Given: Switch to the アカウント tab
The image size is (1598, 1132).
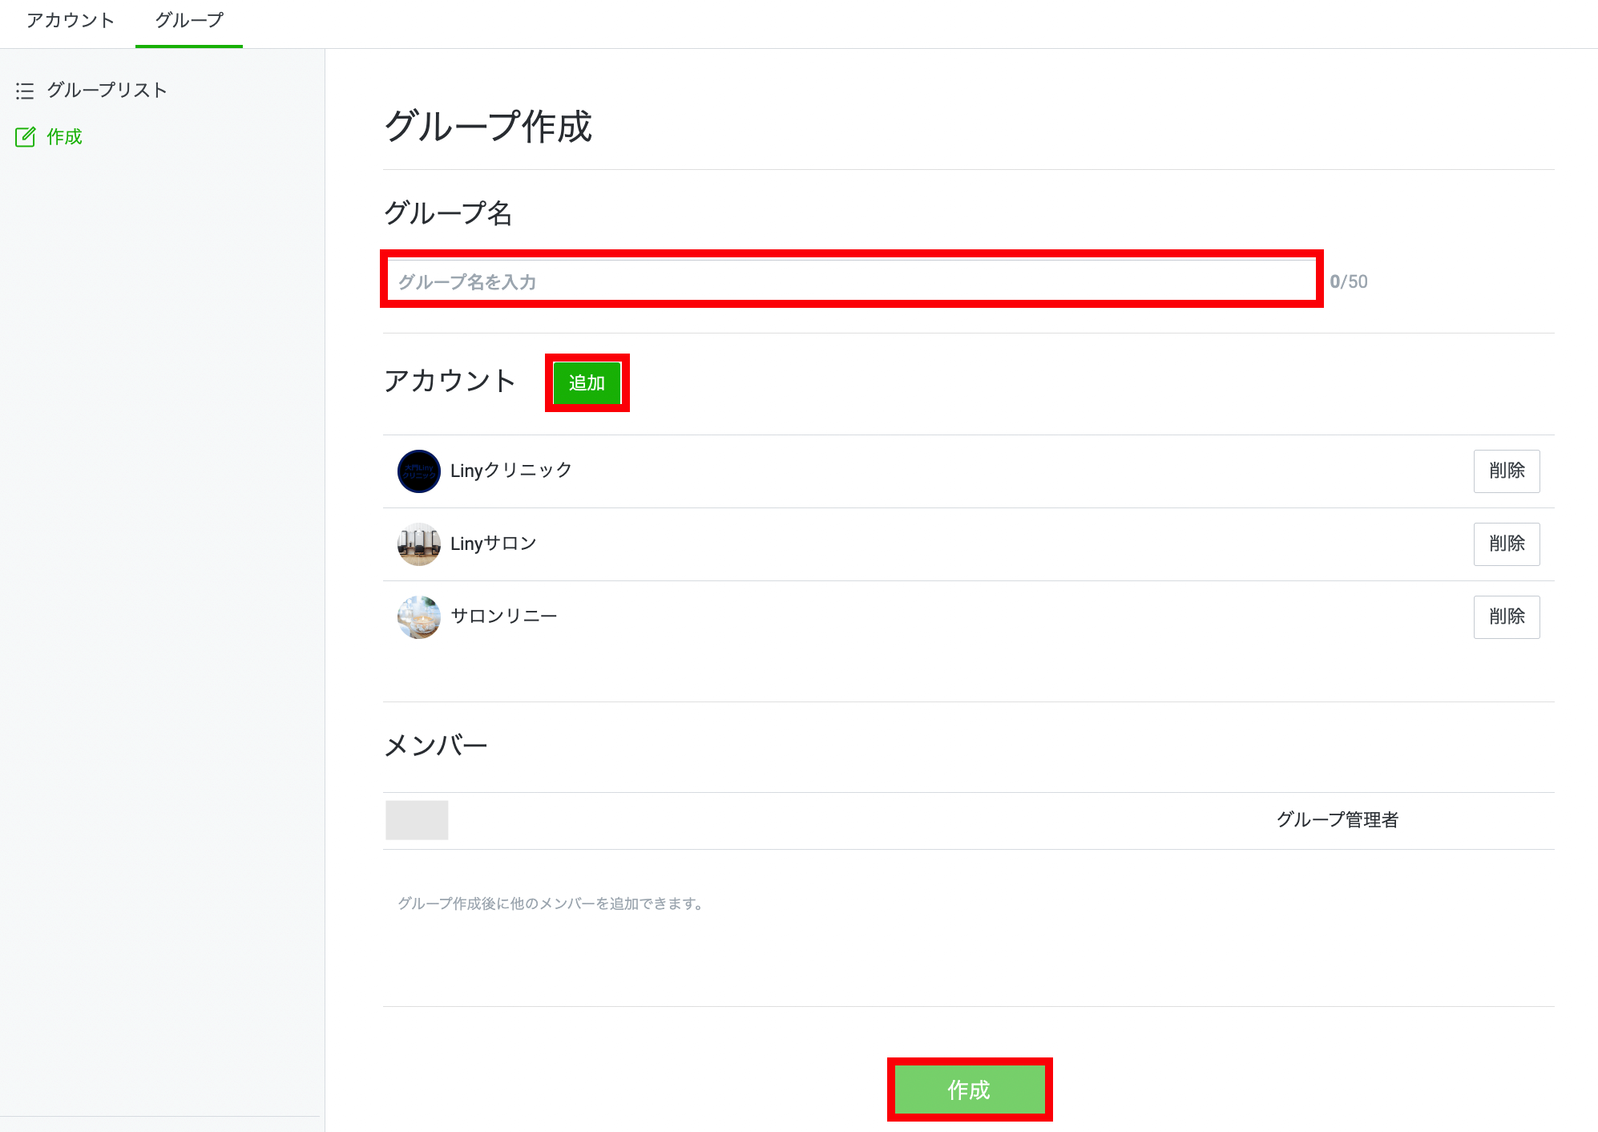Looking at the screenshot, I should [71, 21].
